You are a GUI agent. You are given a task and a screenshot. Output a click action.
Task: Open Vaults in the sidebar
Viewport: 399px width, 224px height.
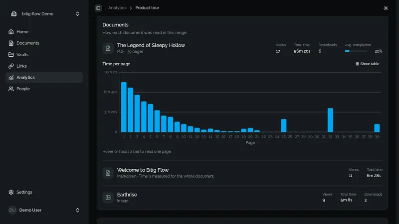[x=44, y=55]
